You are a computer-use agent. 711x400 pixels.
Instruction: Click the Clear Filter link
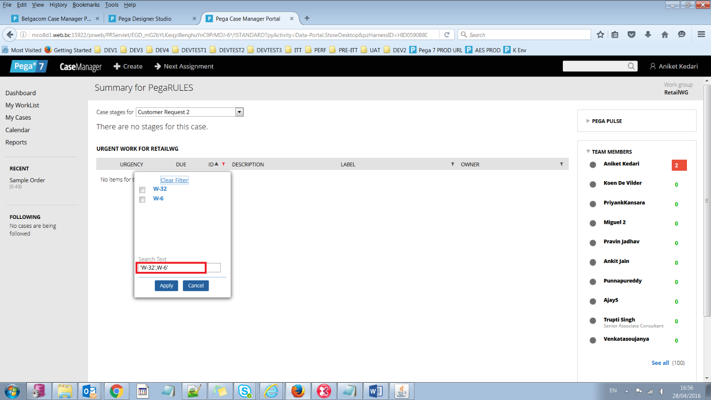(x=174, y=180)
